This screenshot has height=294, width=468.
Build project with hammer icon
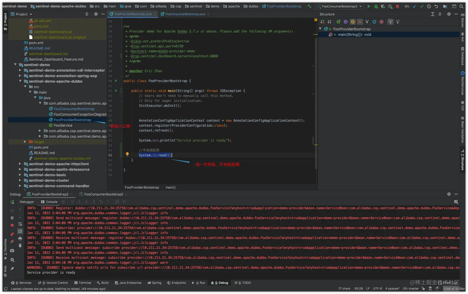(309, 6)
